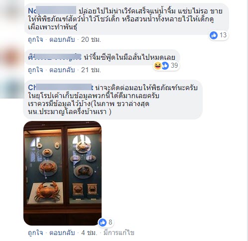
Task: Click the like reaction icon showing 13
Action: coord(214,35)
